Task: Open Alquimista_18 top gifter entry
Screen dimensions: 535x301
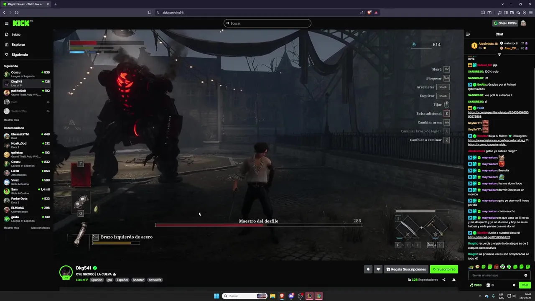Action: [485, 46]
